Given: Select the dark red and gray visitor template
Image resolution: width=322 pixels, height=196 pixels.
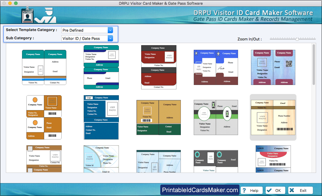Looking at the screenshot, I should (159, 67).
